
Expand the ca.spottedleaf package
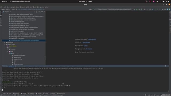tap(11, 57)
